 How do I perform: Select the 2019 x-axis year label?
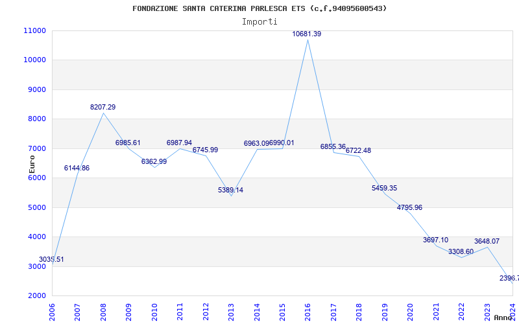point(385,312)
